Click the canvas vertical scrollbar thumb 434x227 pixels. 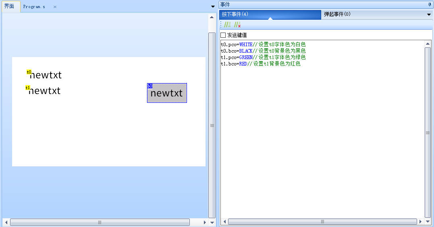212,125
